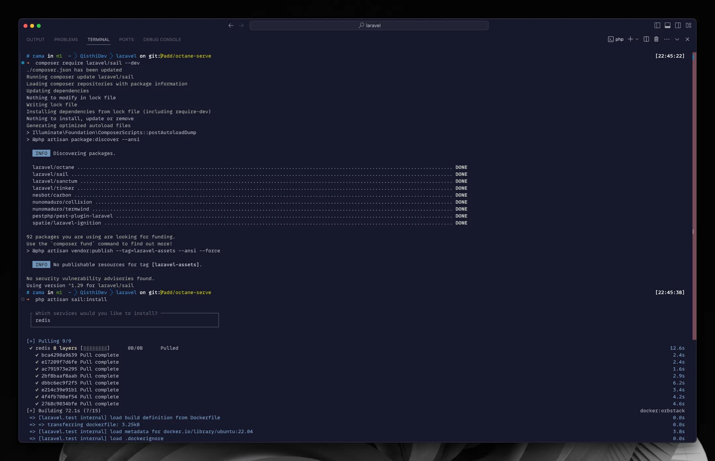Maximize the panel with the chevron
Screen dimensions: 715x461
point(677,39)
